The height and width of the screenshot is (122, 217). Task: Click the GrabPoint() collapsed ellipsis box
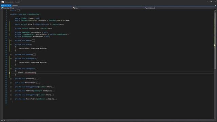[x=37, y=79]
